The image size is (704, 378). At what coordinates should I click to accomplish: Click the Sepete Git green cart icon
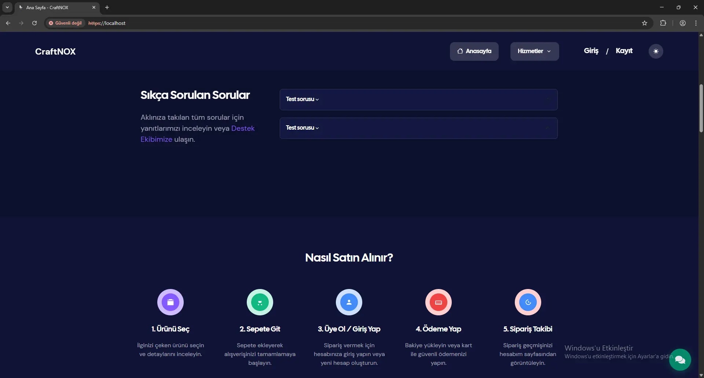(x=260, y=302)
